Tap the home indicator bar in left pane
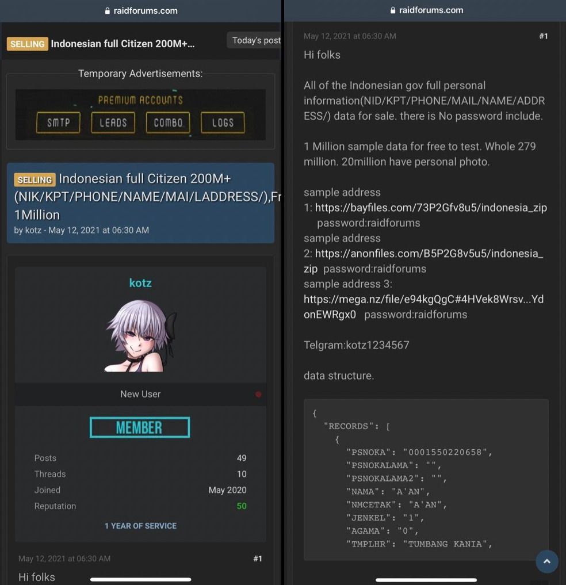This screenshot has height=585, width=566. pos(141,579)
